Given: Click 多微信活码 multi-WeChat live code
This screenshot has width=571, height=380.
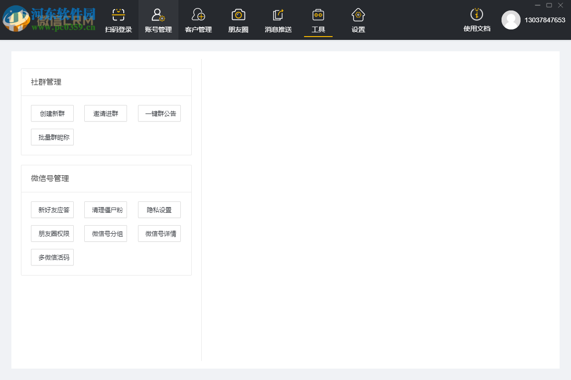Looking at the screenshot, I should pyautogui.click(x=52, y=257).
